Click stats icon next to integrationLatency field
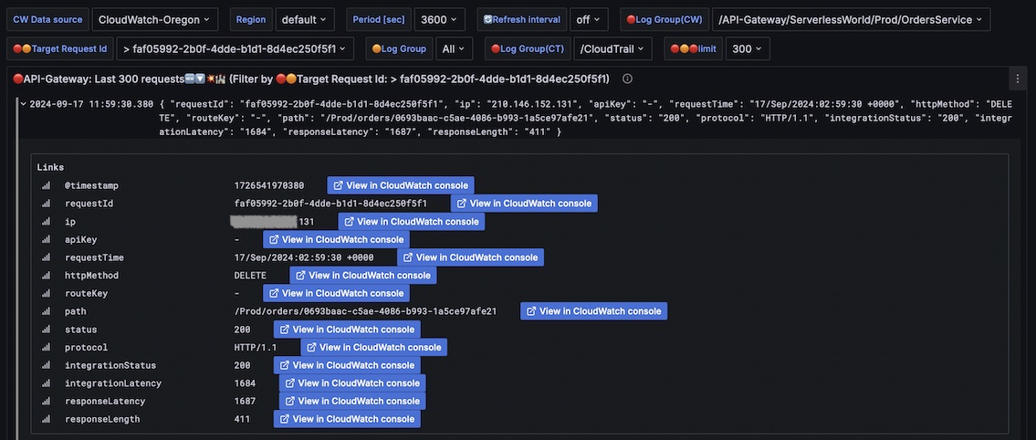Viewport: 1036px width, 440px height. click(x=46, y=383)
